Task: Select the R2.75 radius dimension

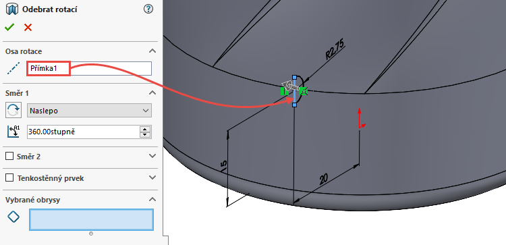Action: [x=335, y=49]
